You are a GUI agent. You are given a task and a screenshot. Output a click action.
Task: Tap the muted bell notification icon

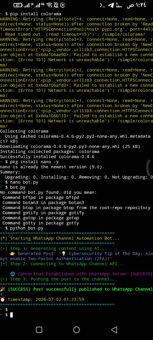(x=56, y=5)
